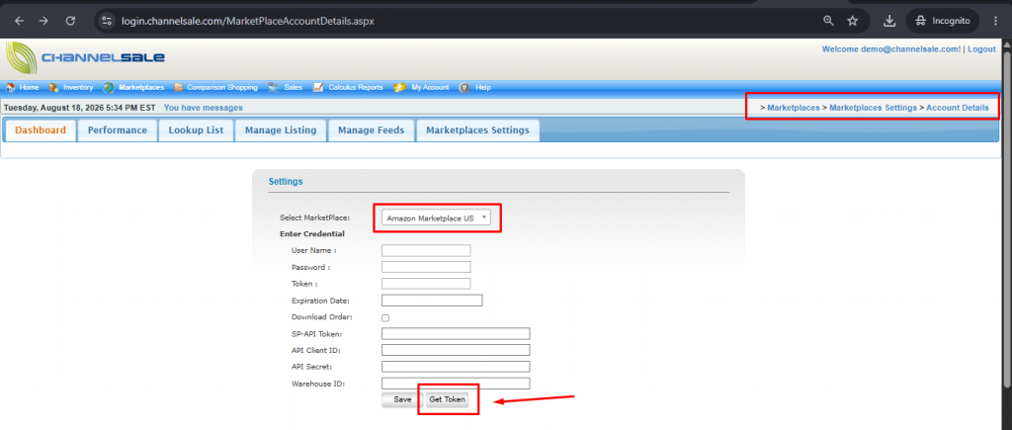Open the Help menu
Image resolution: width=1012 pixels, height=430 pixels.
click(x=482, y=87)
